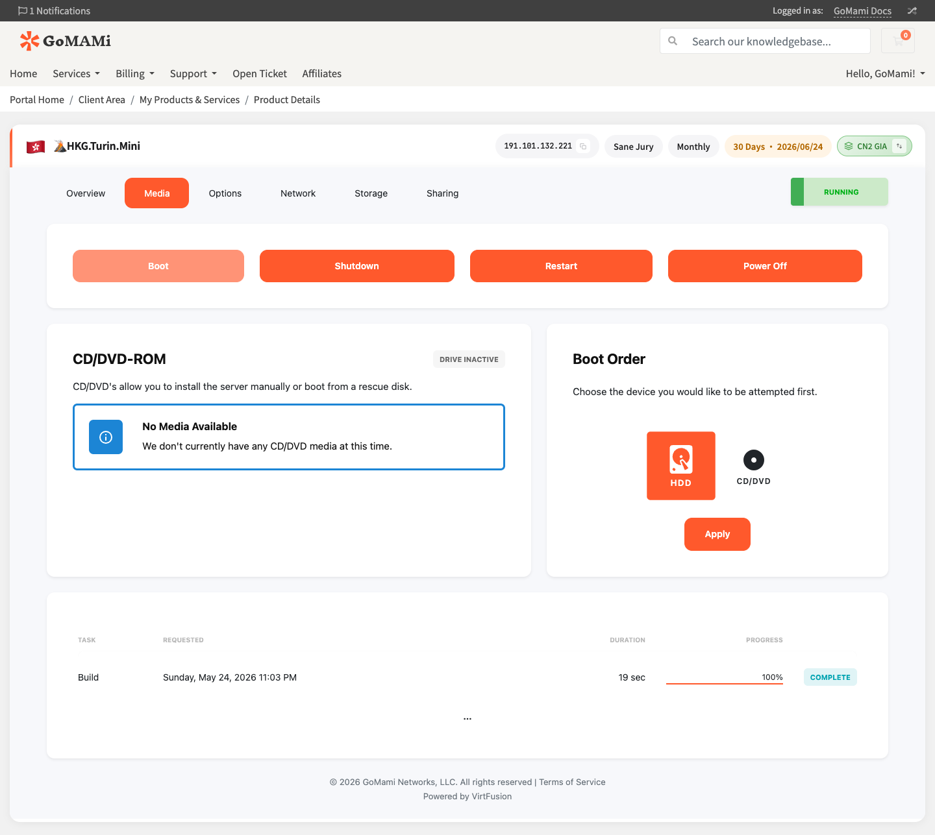
Task: Restart the server
Action: pyautogui.click(x=561, y=266)
